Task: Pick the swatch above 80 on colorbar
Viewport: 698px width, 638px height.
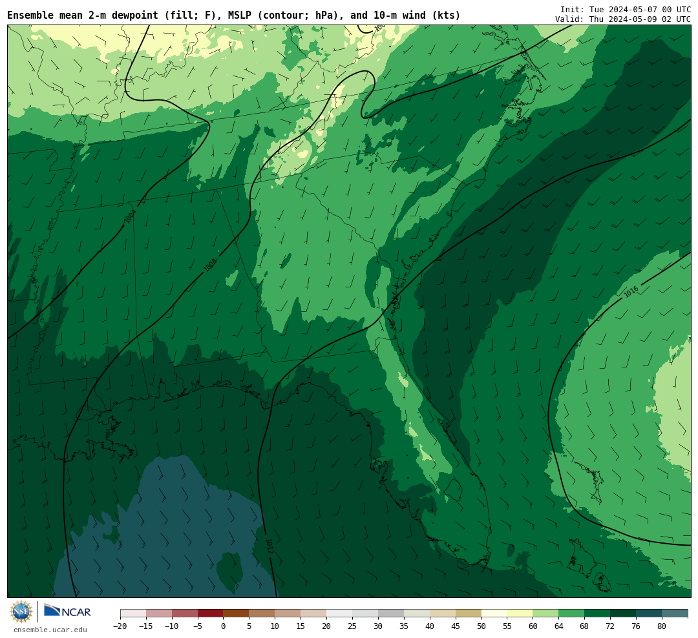Action: pos(675,613)
